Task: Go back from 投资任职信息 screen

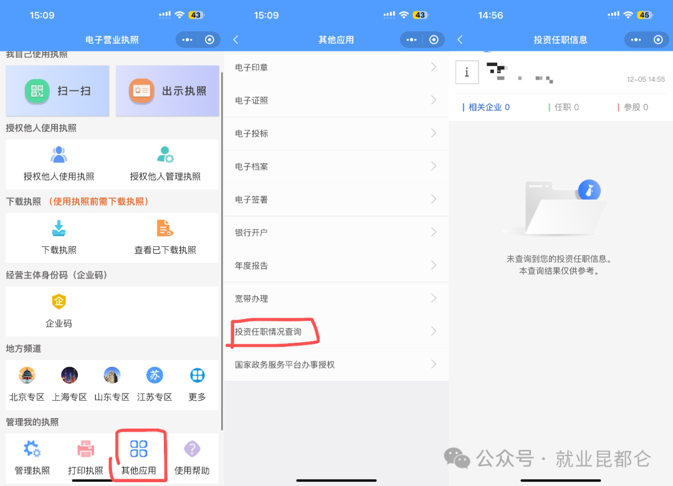Action: (460, 40)
